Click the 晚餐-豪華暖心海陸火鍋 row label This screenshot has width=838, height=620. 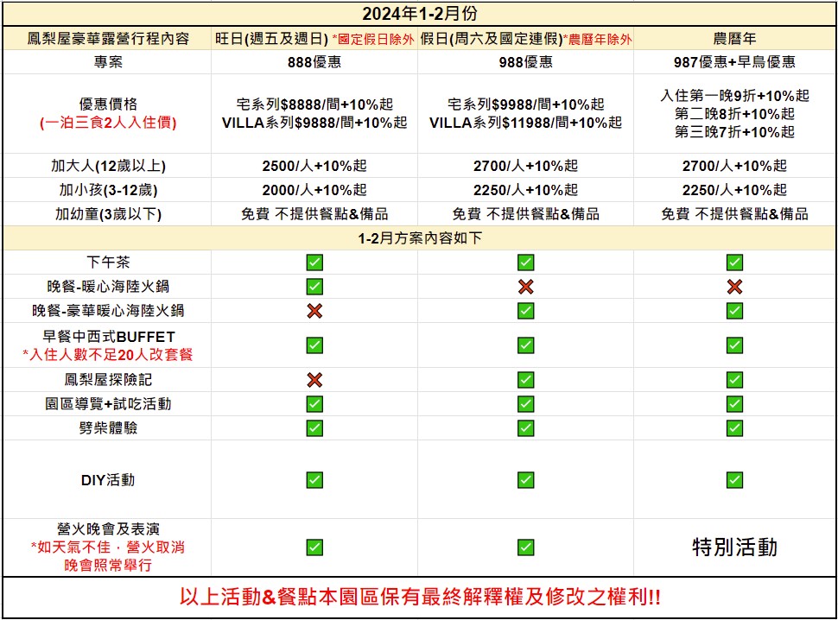click(109, 311)
